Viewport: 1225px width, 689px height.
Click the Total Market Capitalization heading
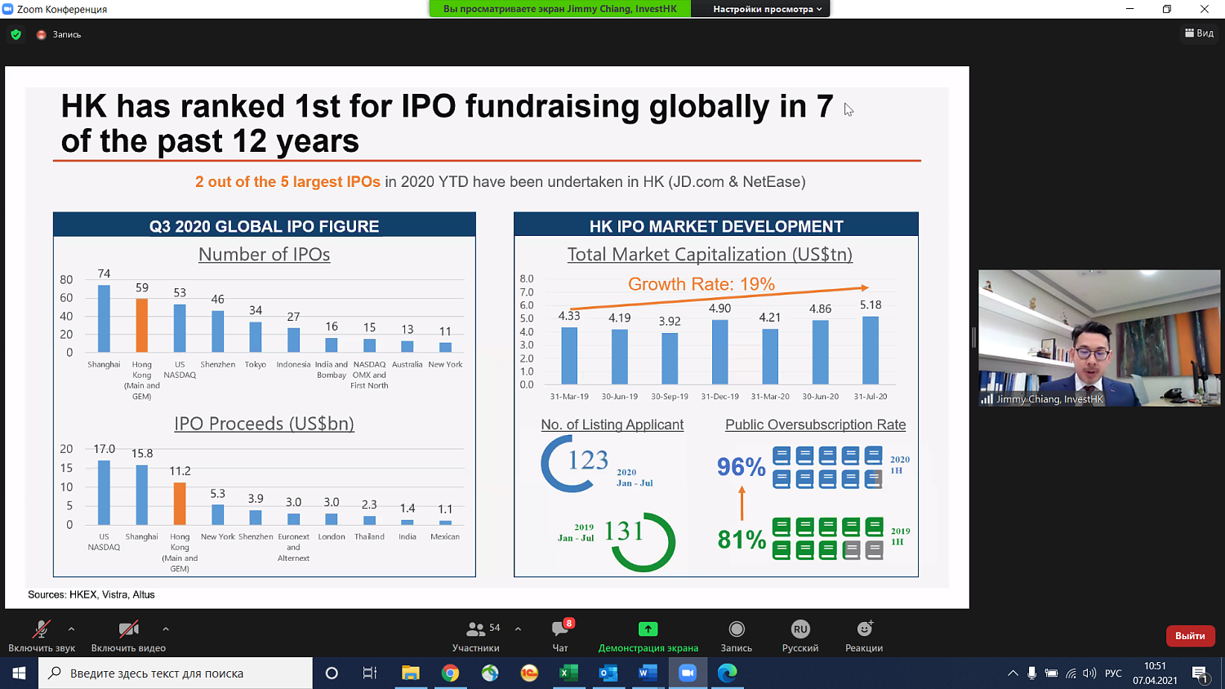click(x=710, y=255)
